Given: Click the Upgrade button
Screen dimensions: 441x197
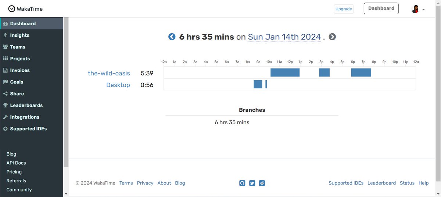Looking at the screenshot, I should point(344,9).
